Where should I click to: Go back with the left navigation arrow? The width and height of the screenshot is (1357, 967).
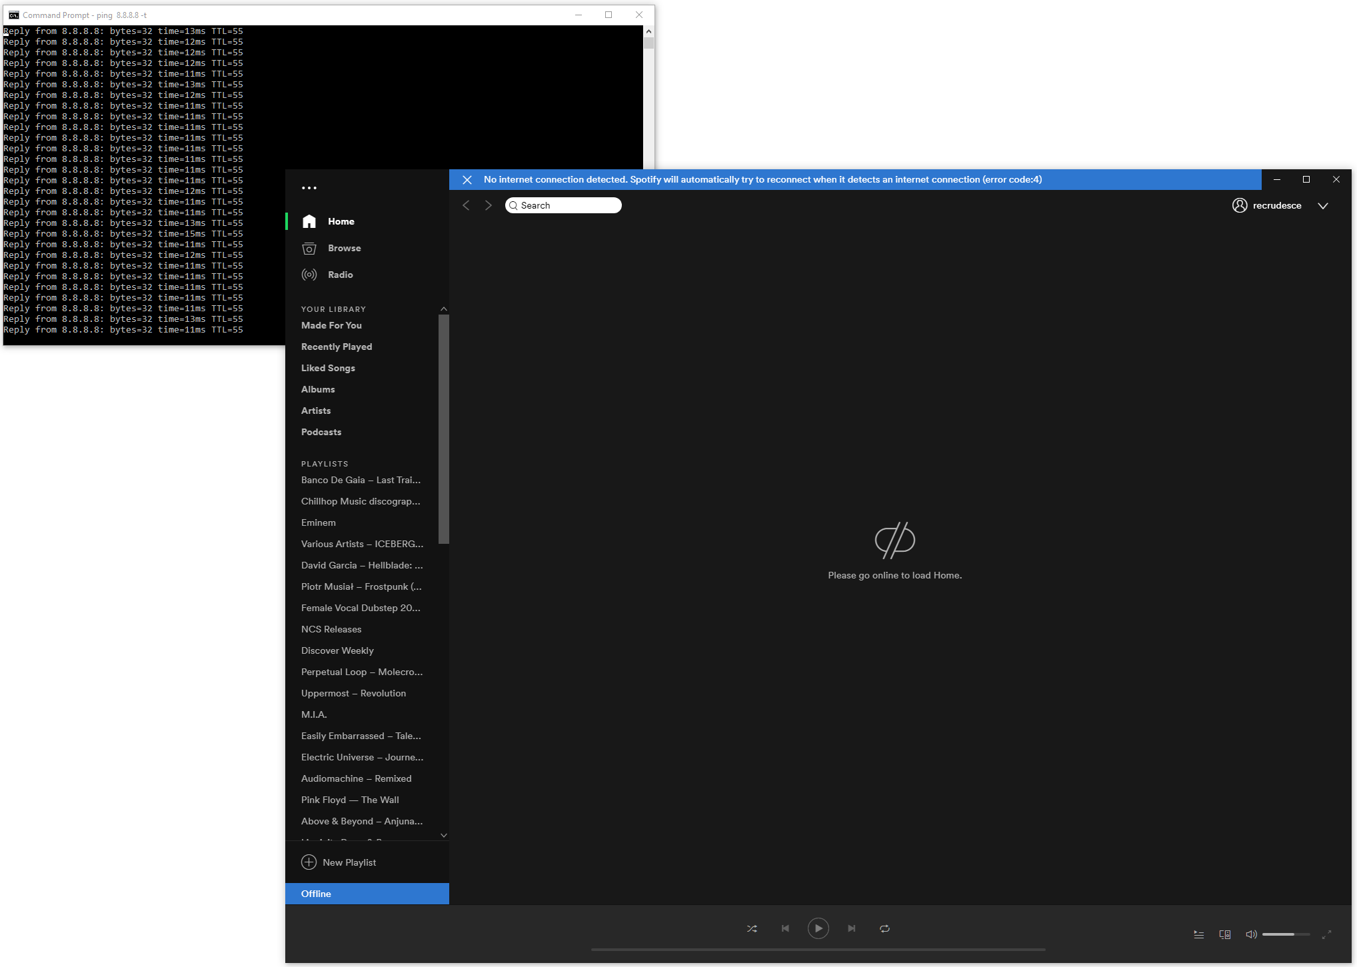(x=467, y=205)
